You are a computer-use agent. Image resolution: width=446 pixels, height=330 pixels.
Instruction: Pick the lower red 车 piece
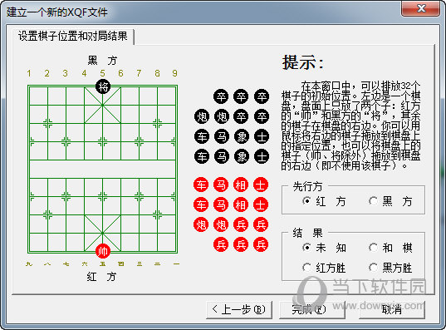click(201, 204)
